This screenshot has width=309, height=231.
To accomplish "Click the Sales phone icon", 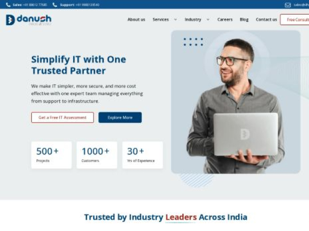I will (8, 5).
